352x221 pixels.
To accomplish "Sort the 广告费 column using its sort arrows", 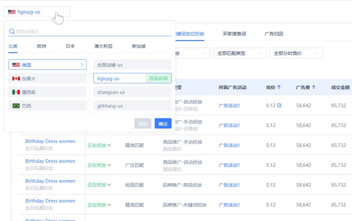I will pyautogui.click(x=314, y=87).
